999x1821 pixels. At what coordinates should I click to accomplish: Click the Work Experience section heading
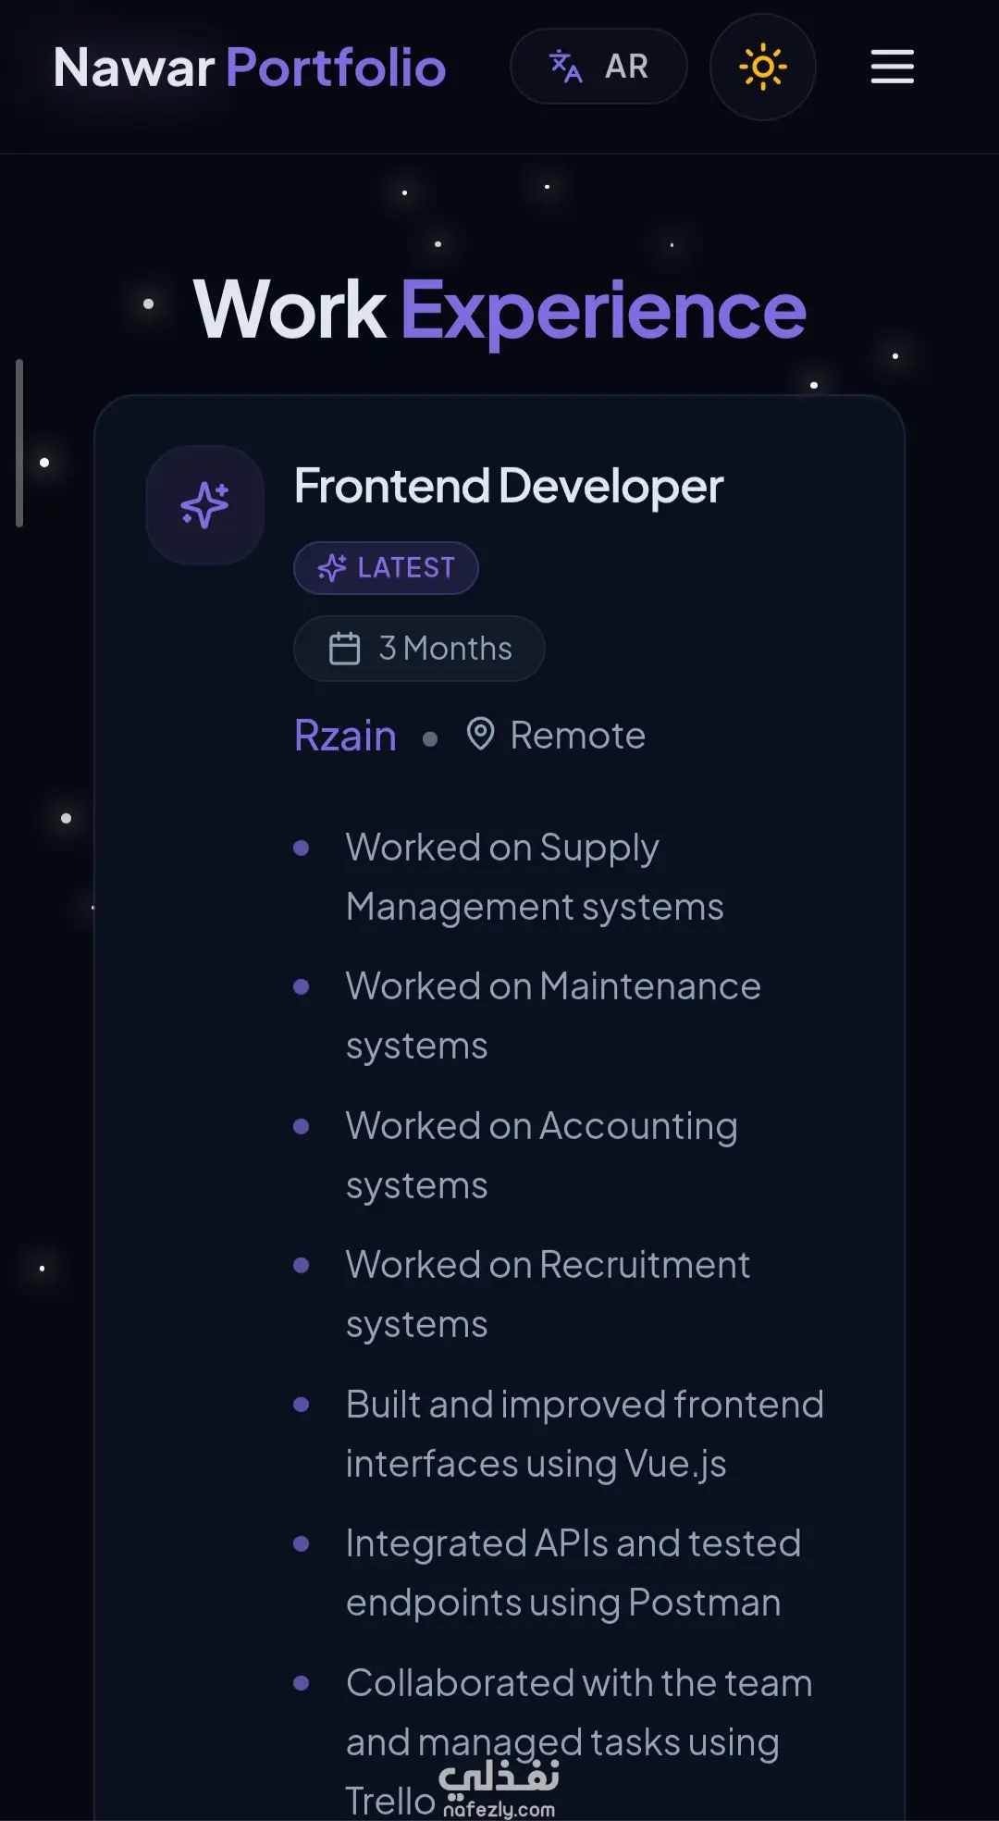499,310
